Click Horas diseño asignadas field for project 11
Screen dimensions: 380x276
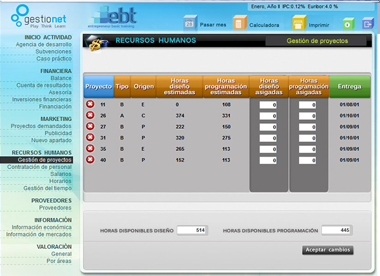coord(268,105)
